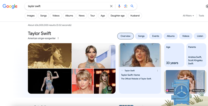208x106 pixels.
Task: Open Songs tab in knowledge panel
Action: (x=141, y=36)
